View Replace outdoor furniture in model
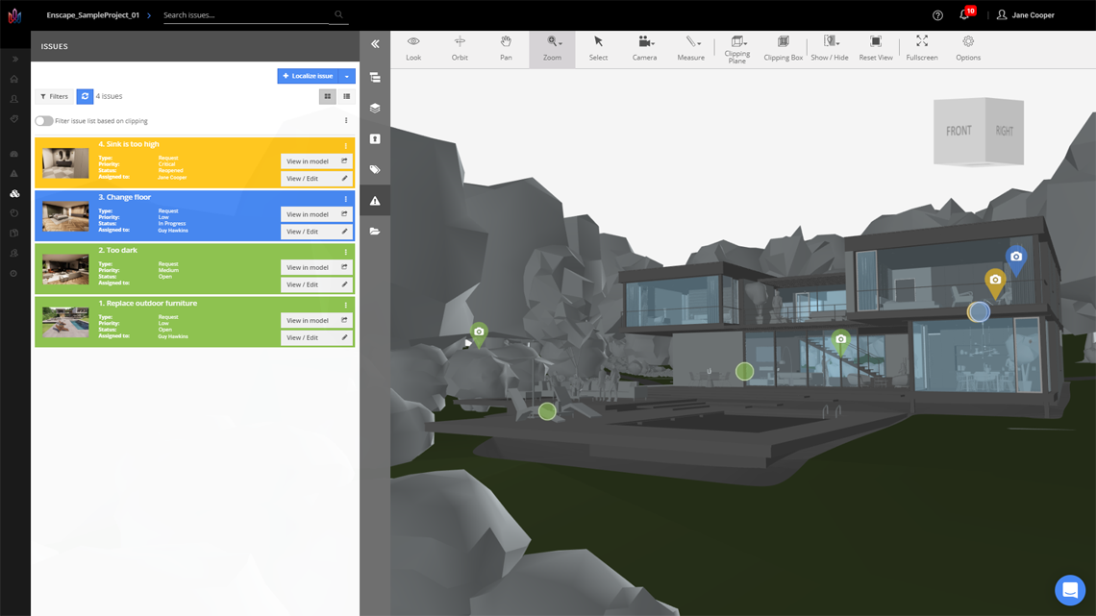The image size is (1096, 616). pyautogui.click(x=316, y=321)
